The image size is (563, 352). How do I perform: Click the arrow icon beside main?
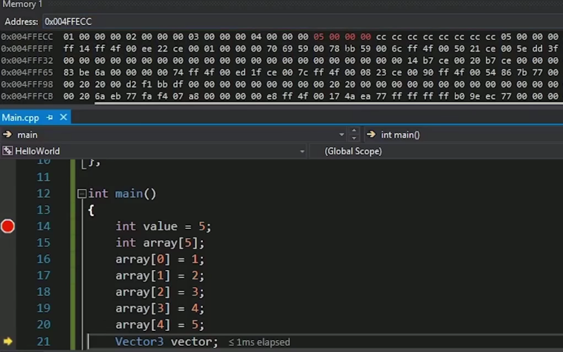(7, 135)
